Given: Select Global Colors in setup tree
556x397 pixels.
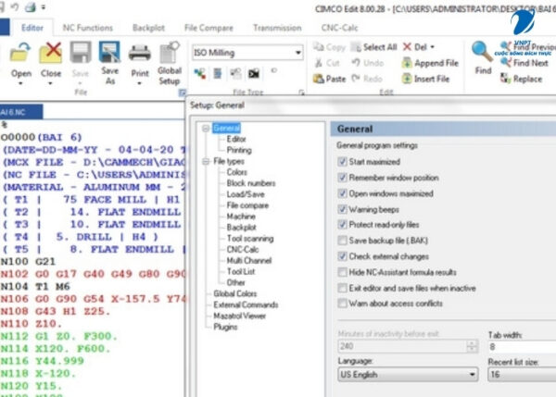Looking at the screenshot, I should pyautogui.click(x=234, y=293).
